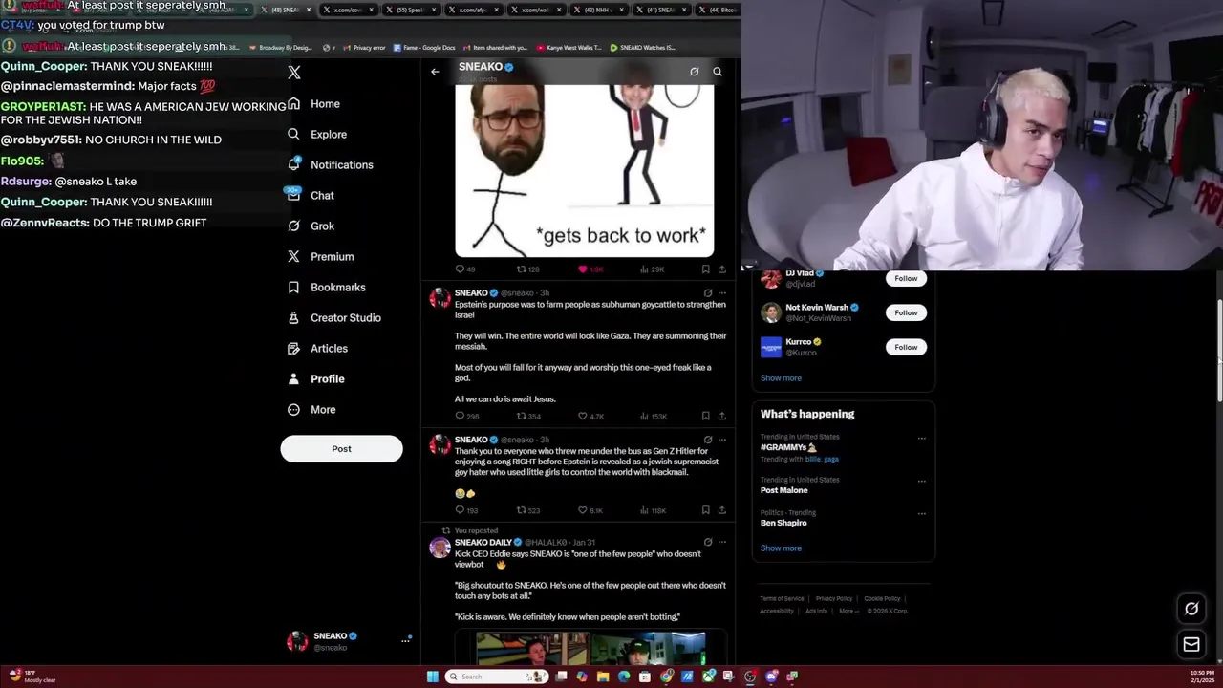Open SNEAKO DAILY profile name link

pos(483,542)
